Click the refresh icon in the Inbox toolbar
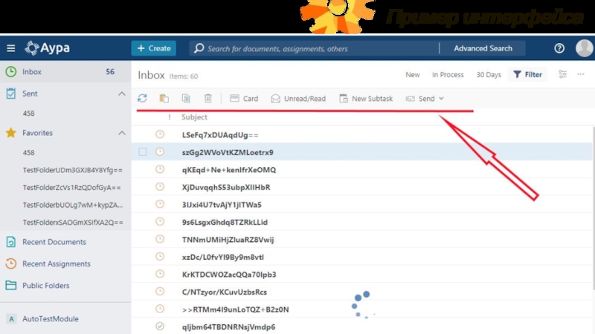This screenshot has width=595, height=334. coord(143,99)
